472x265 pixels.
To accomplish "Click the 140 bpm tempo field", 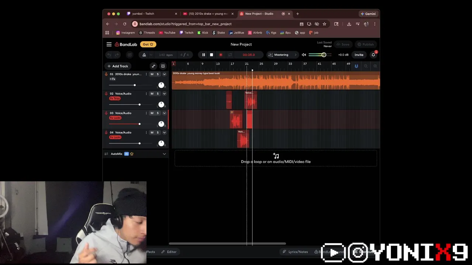I will point(166,55).
